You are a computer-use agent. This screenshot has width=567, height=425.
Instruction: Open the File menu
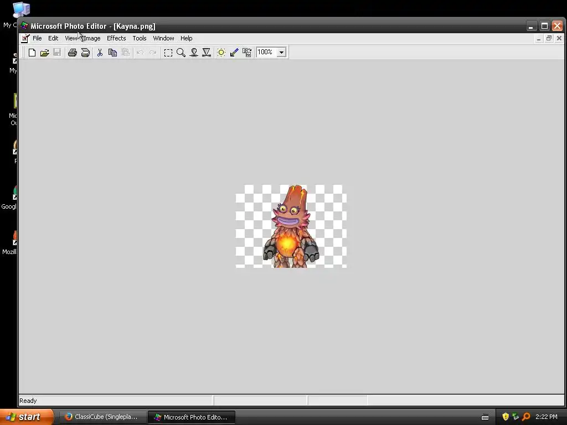37,38
